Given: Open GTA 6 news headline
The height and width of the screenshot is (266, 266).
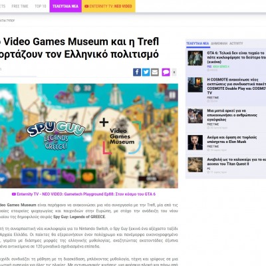Looking at the screenshot, I should coord(236,57).
